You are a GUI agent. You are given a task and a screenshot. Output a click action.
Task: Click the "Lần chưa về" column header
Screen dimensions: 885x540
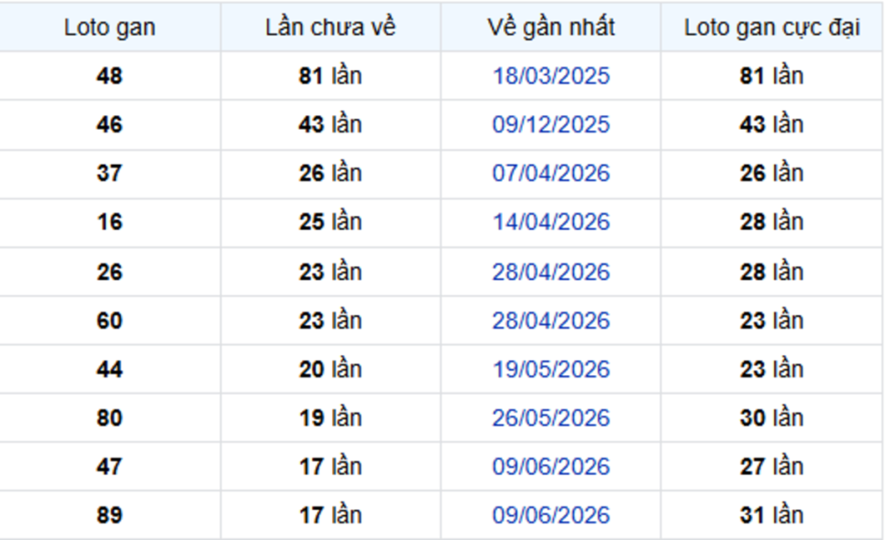[331, 27]
